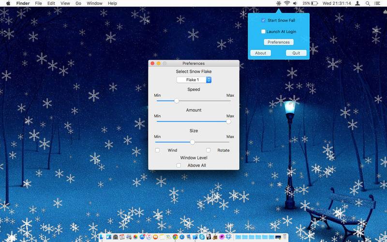Click the "Window Level" label
Screen dimensions: 387x242
(x=194, y=158)
